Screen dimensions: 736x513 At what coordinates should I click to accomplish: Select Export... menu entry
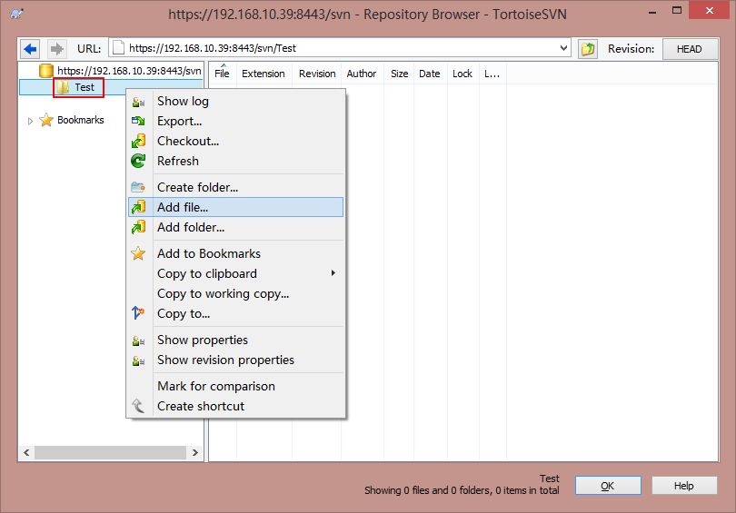click(x=235, y=121)
